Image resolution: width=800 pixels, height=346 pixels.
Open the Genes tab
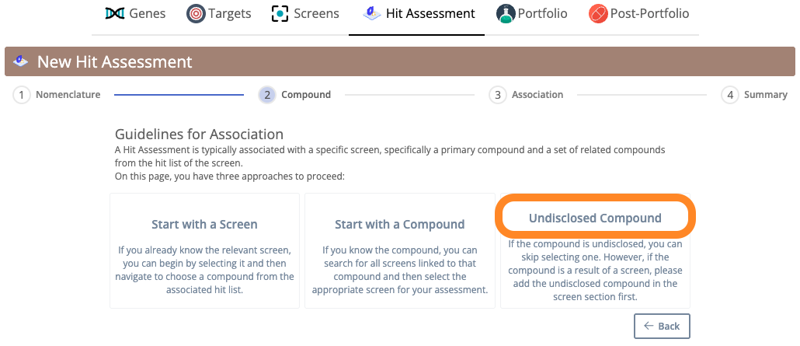135,13
